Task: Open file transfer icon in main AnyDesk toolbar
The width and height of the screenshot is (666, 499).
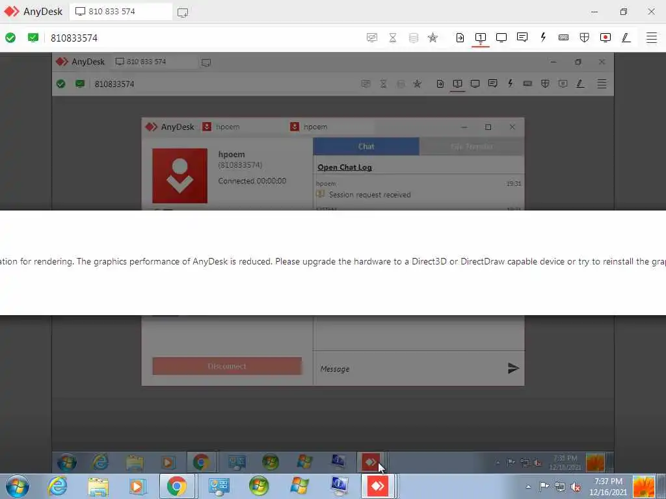Action: click(x=460, y=38)
